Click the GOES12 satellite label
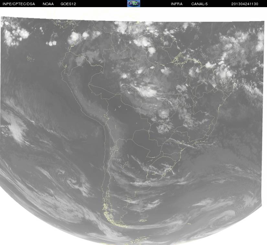 coord(68,4)
